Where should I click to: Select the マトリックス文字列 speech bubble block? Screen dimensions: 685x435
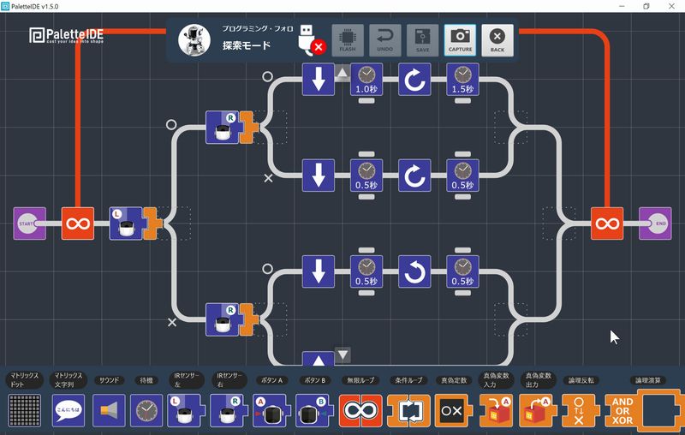pos(68,411)
